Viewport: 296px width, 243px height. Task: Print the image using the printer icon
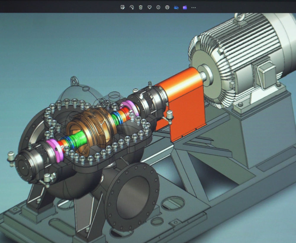click(167, 7)
